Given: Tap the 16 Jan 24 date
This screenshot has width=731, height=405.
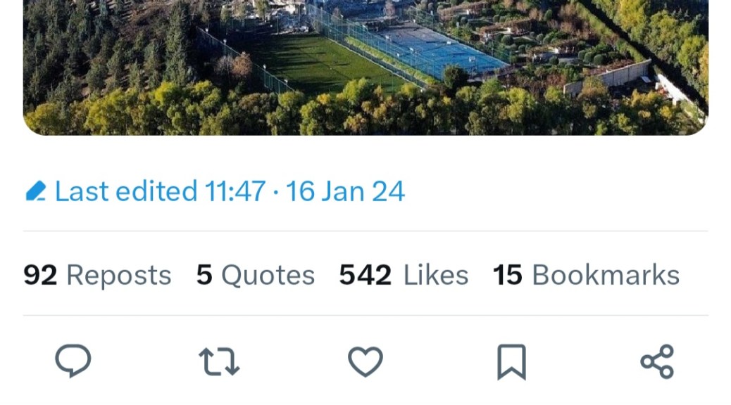Looking at the screenshot, I should 345,191.
